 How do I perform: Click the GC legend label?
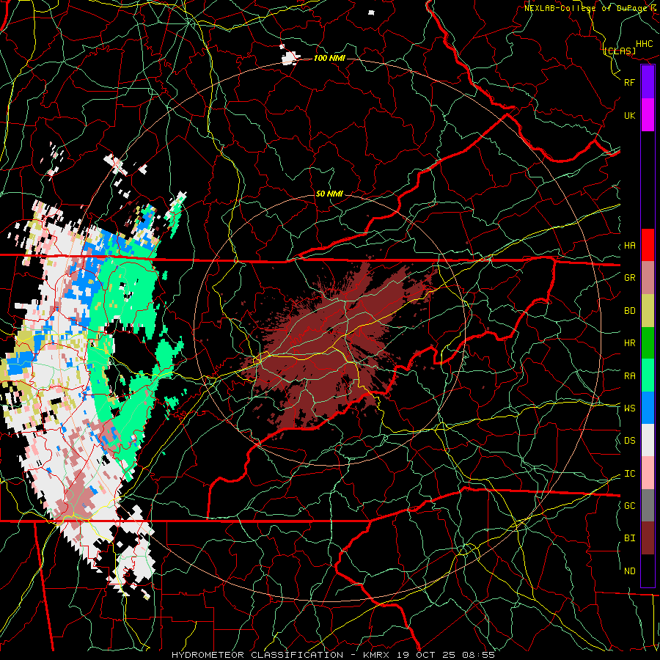629,505
